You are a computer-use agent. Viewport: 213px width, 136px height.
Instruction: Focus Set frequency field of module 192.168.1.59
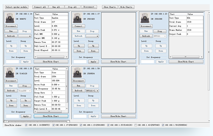click(80, 116)
